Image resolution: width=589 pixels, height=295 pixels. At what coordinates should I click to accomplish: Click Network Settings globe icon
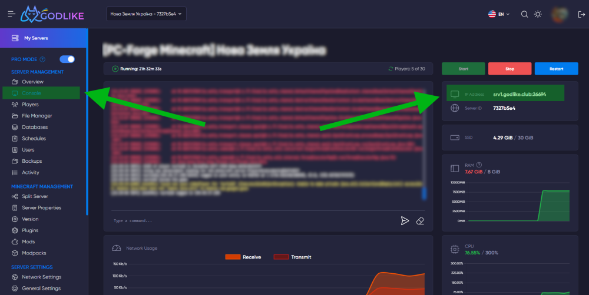tap(15, 277)
